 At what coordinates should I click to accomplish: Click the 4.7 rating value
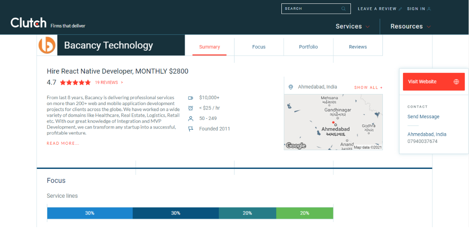(x=52, y=83)
